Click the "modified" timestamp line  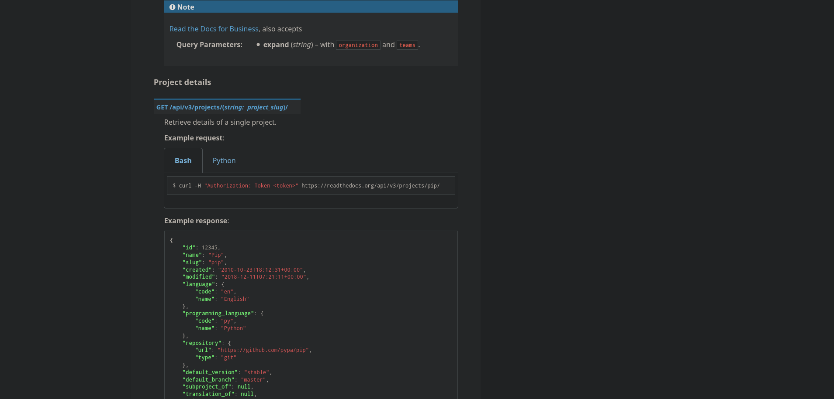pos(246,277)
